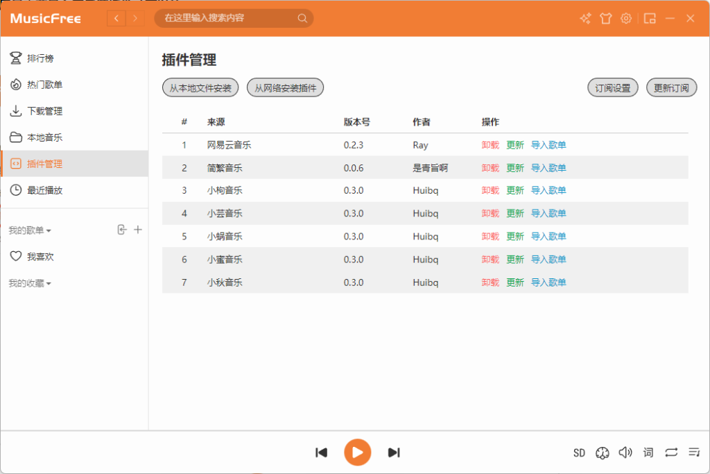710x474 pixels.
Task: Open the theme shirt icon
Action: coord(605,18)
